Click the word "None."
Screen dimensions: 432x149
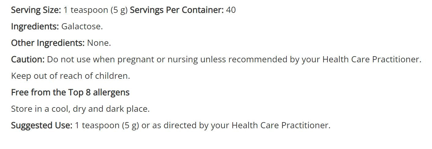point(99,43)
